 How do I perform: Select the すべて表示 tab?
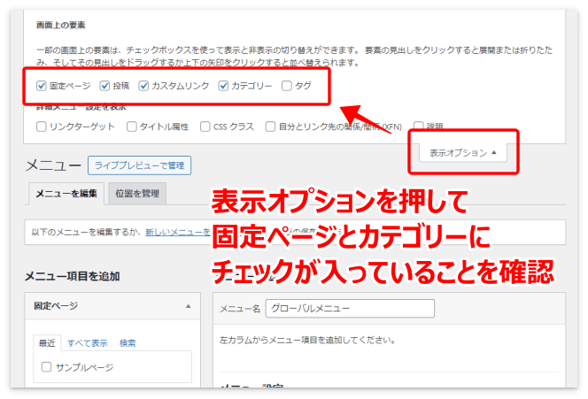(88, 342)
